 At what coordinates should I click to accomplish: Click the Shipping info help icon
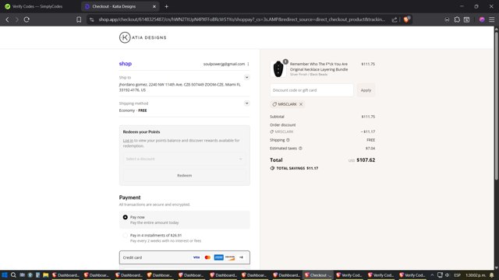288,140
